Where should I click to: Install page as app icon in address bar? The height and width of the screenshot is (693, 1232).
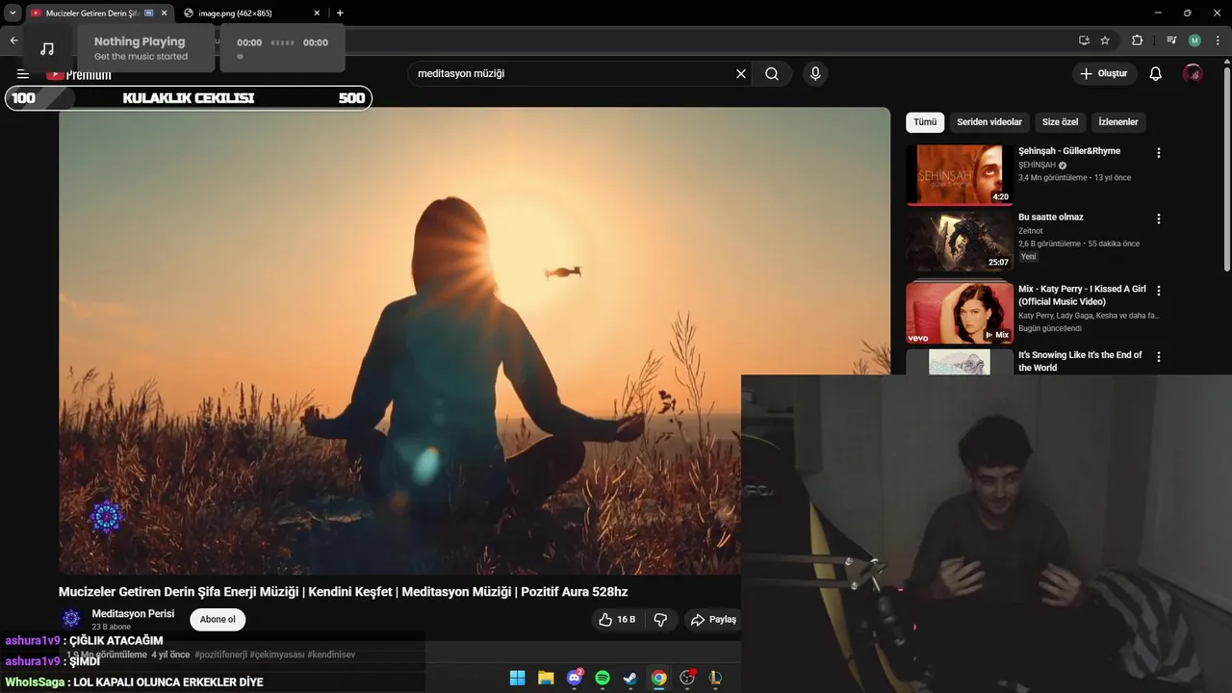click(x=1084, y=40)
